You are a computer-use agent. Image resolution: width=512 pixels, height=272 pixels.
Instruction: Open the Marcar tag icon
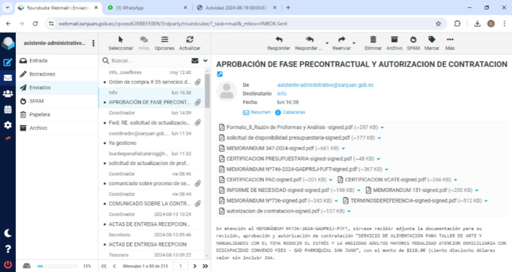click(432, 40)
